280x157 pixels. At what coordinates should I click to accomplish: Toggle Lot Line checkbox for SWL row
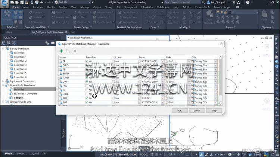pos(113,102)
